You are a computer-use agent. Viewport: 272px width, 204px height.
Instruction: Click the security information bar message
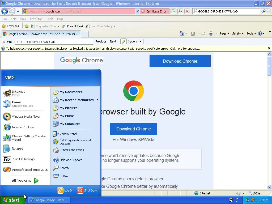point(103,49)
